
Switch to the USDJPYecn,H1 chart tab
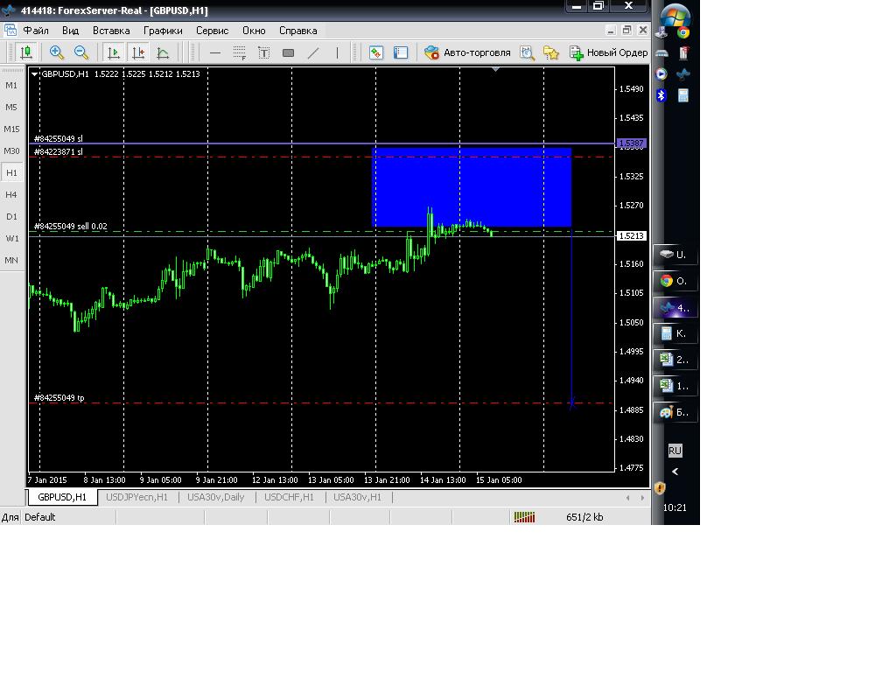point(136,497)
